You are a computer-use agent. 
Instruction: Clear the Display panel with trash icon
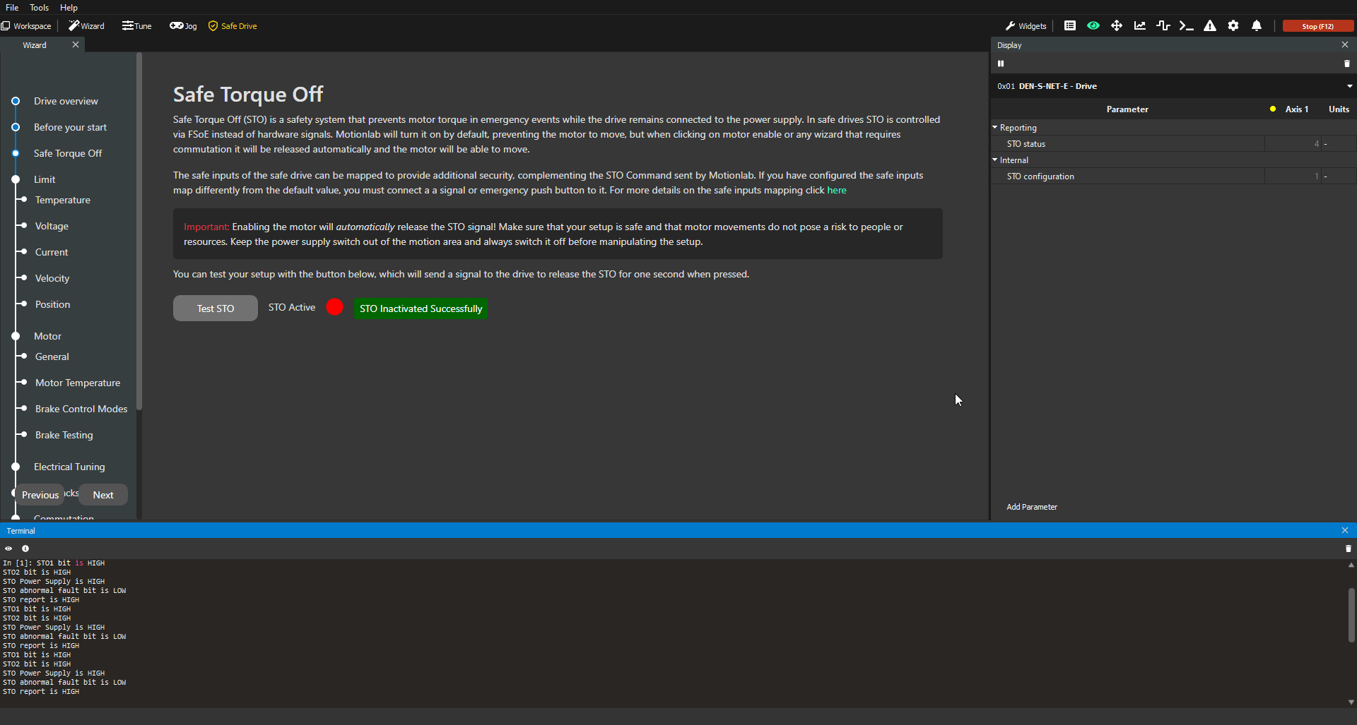tap(1346, 64)
